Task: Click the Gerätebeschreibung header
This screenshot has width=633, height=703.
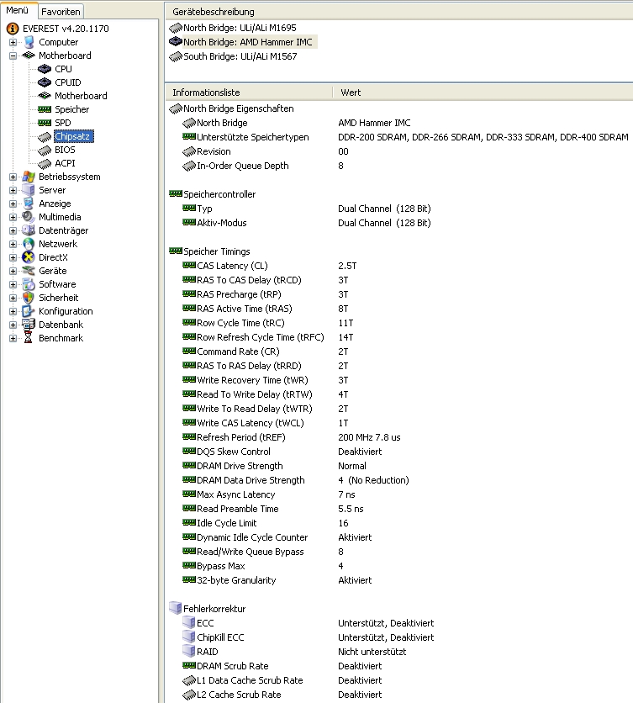Action: 399,12
